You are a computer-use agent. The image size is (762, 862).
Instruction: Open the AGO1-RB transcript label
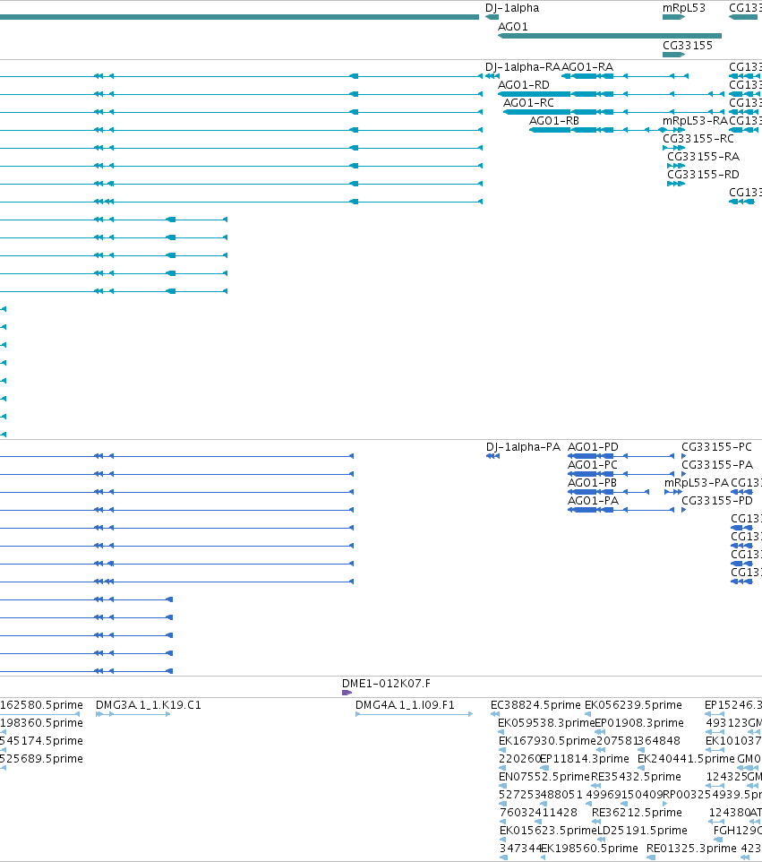point(553,120)
